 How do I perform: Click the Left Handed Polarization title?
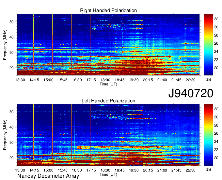[108, 101]
